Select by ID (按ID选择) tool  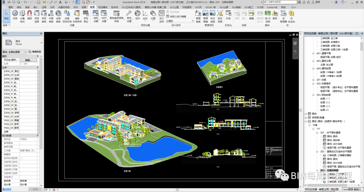coord(268,15)
